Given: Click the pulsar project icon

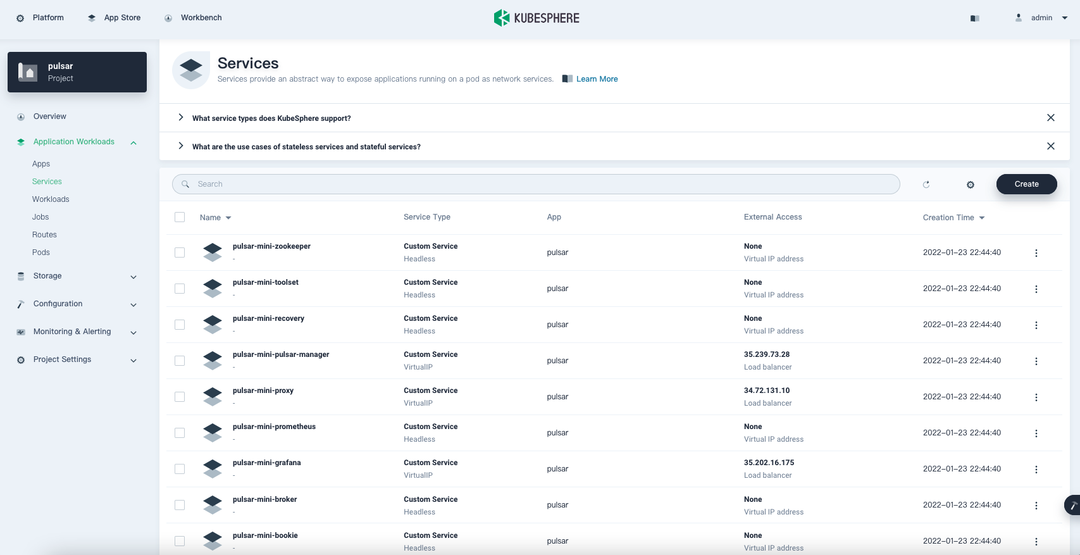Looking at the screenshot, I should tap(28, 72).
